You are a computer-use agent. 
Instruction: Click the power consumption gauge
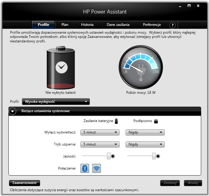[x=141, y=67]
